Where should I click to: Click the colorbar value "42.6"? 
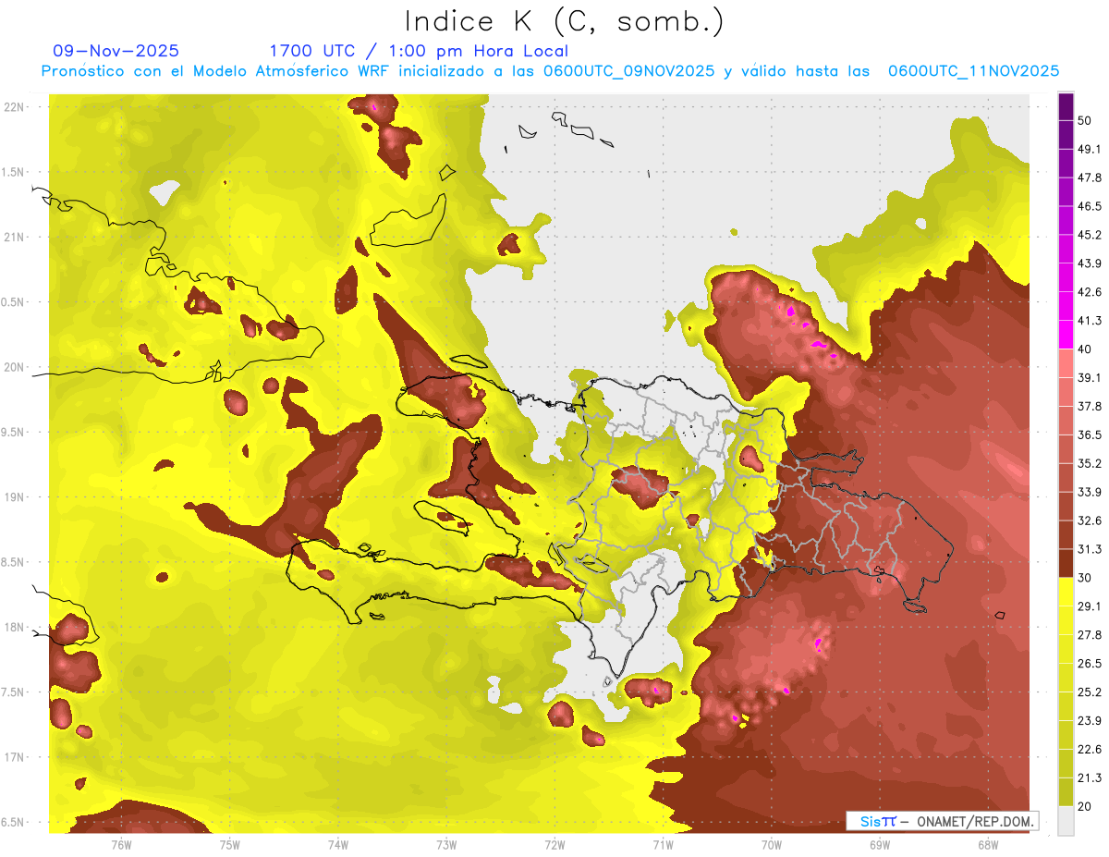point(1090,292)
